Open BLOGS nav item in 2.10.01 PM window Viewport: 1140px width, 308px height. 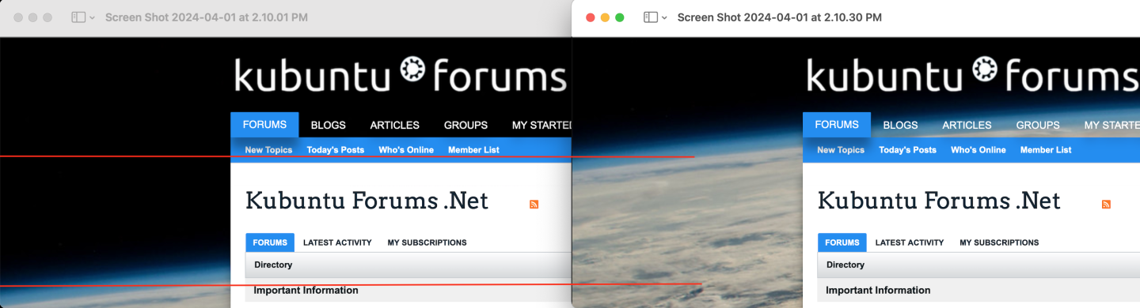(x=329, y=125)
